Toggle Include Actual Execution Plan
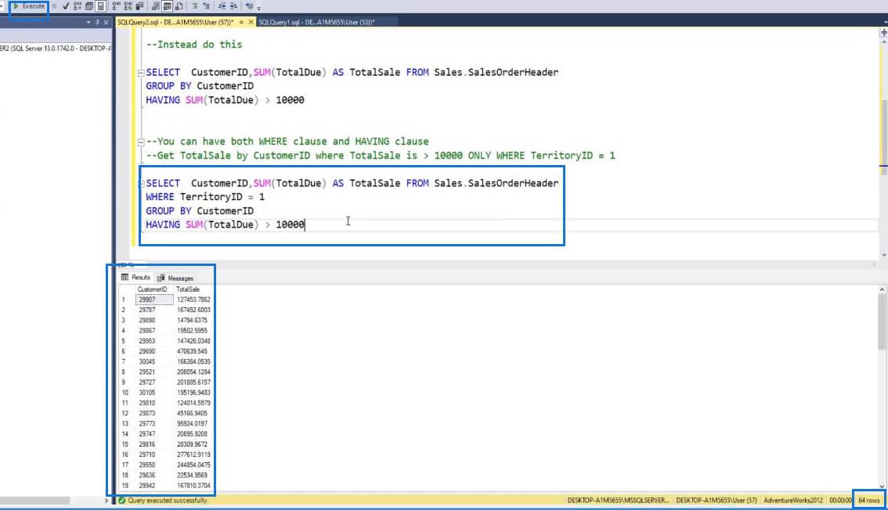Viewport: 888px width, 510px height. point(116,6)
